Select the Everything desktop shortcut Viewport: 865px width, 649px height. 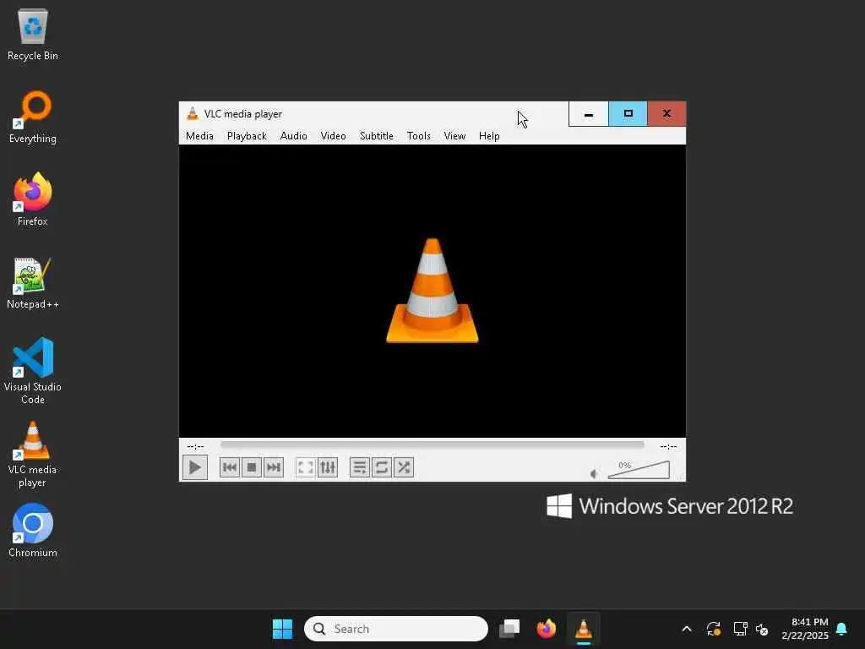[x=33, y=118]
